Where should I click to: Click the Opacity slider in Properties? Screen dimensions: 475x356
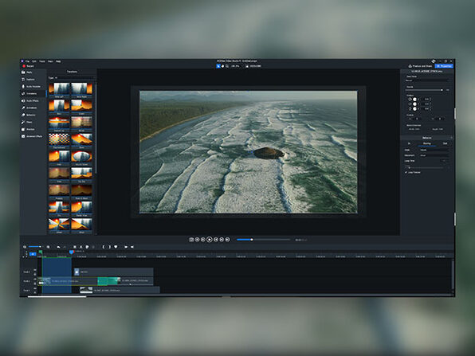425,90
